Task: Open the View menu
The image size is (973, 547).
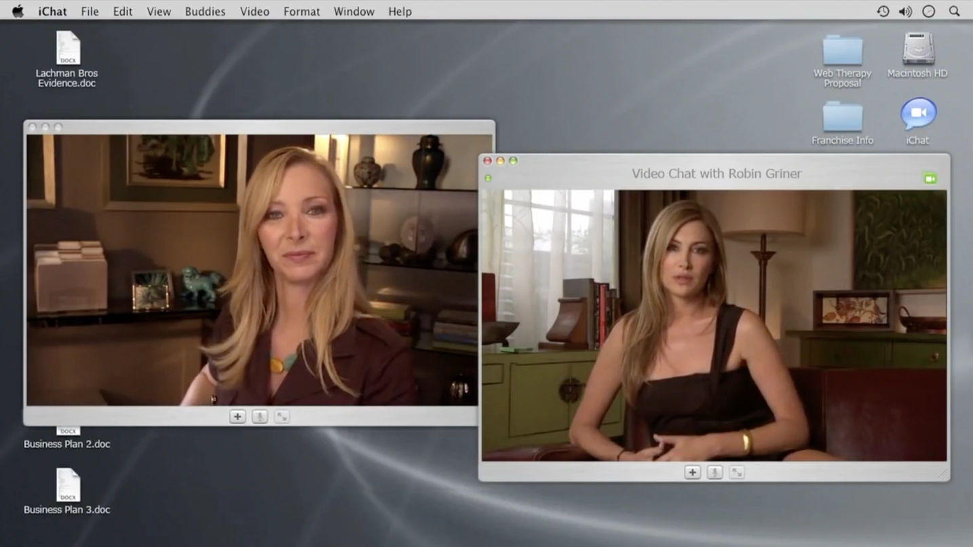Action: (159, 12)
